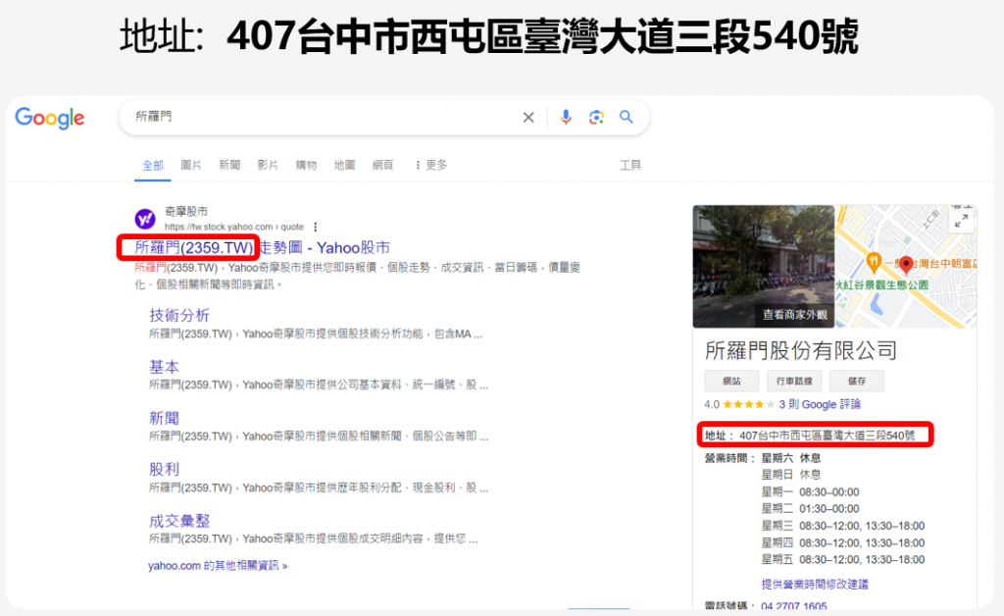Click the 行車路線 button
The height and width of the screenshot is (616, 1004).
coord(794,381)
